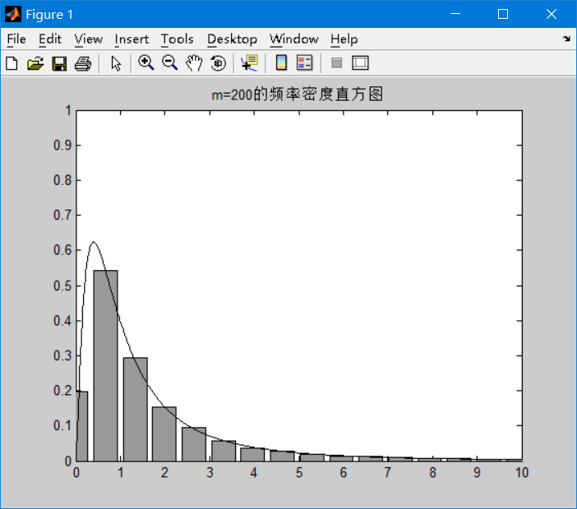Select the first short bar at x=0

82,426
